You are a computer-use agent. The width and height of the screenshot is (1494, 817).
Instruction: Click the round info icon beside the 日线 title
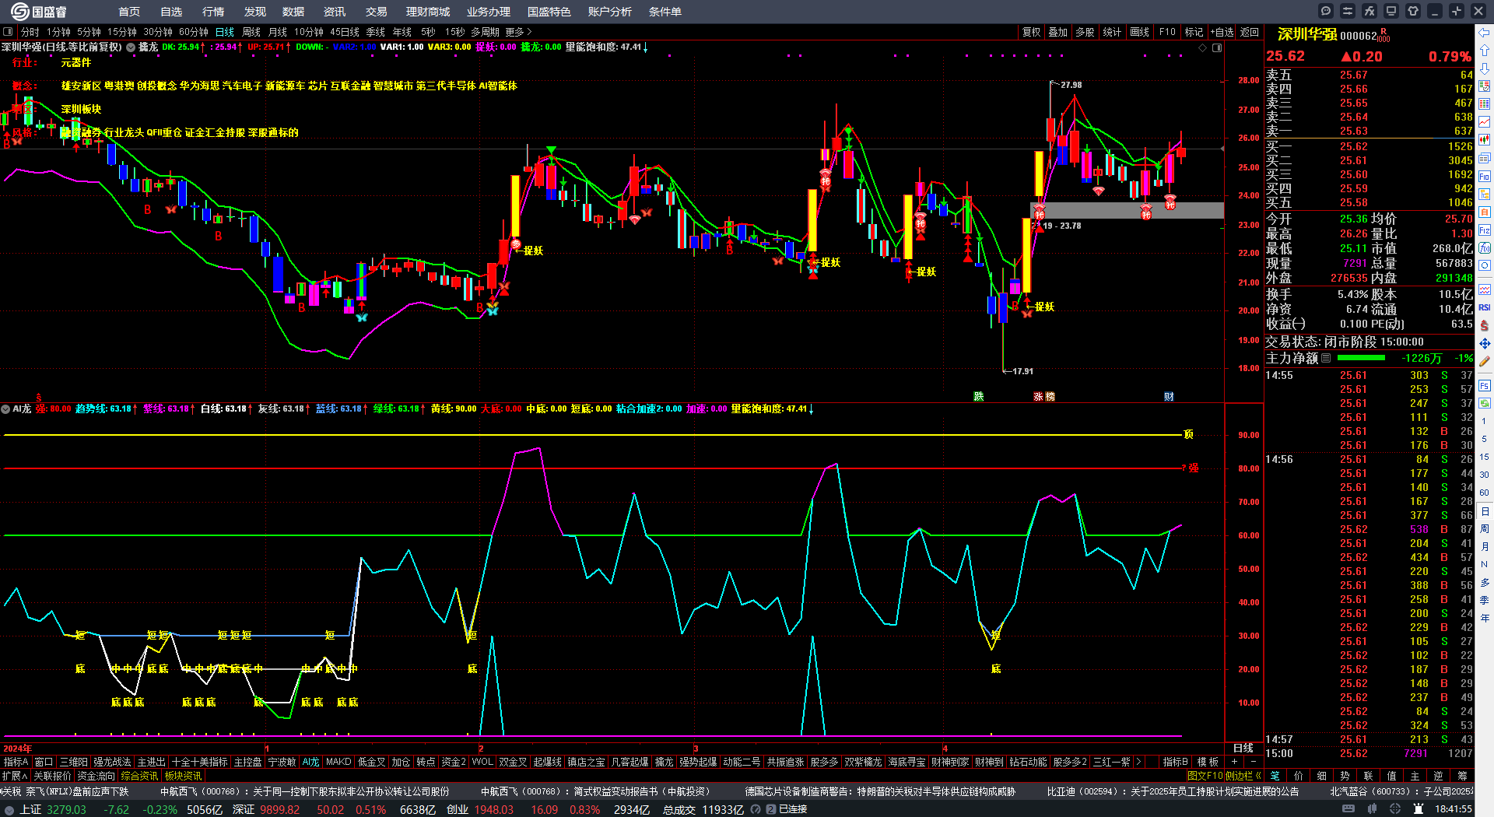(131, 47)
